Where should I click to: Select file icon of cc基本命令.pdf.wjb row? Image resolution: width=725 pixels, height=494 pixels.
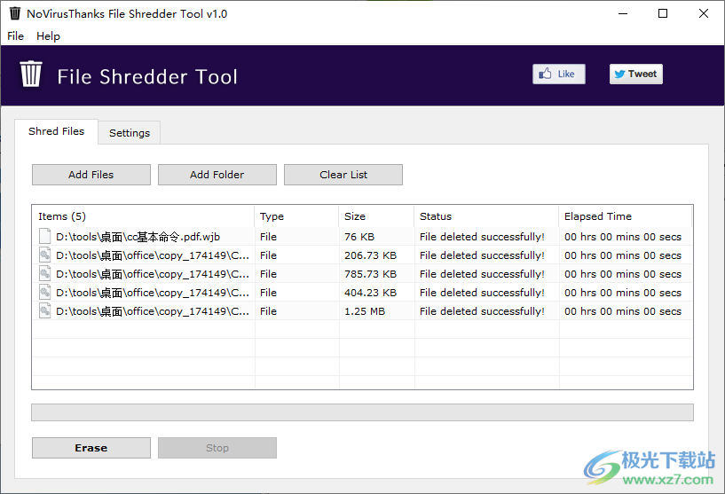[45, 236]
